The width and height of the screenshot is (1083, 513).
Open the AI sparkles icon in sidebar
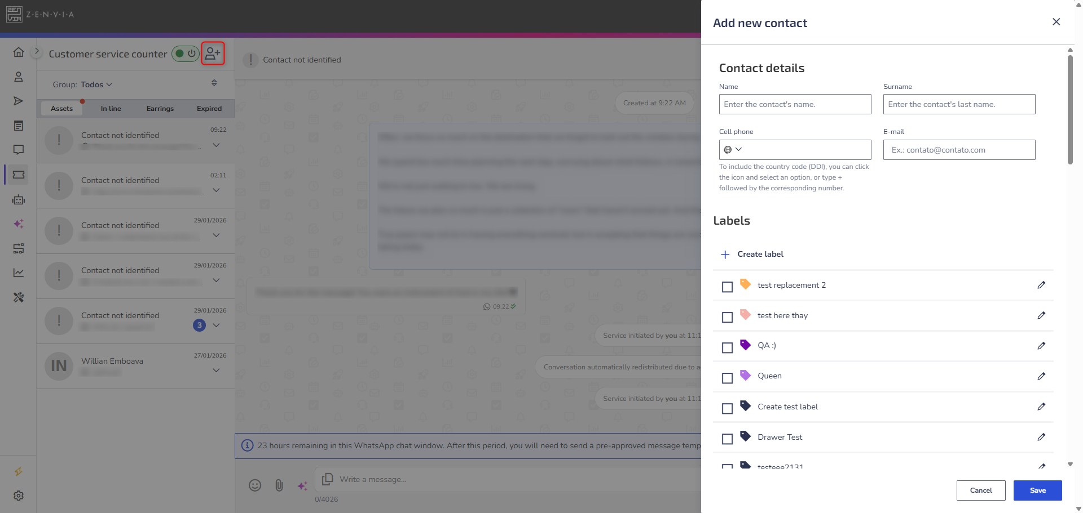tap(19, 224)
